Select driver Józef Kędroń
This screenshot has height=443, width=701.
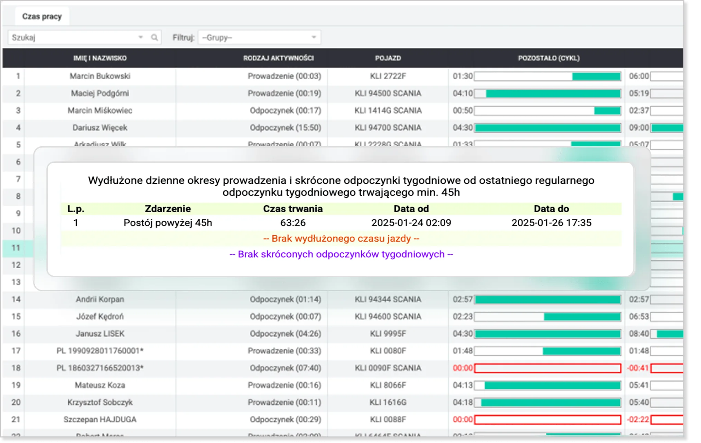pos(100,317)
